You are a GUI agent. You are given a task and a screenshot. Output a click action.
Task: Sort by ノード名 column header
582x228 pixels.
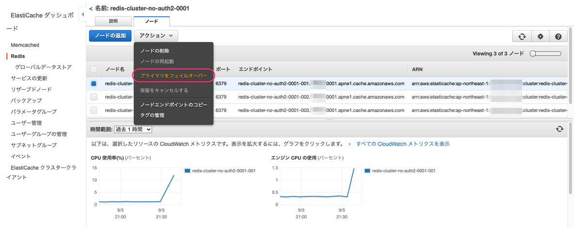[x=115, y=69]
